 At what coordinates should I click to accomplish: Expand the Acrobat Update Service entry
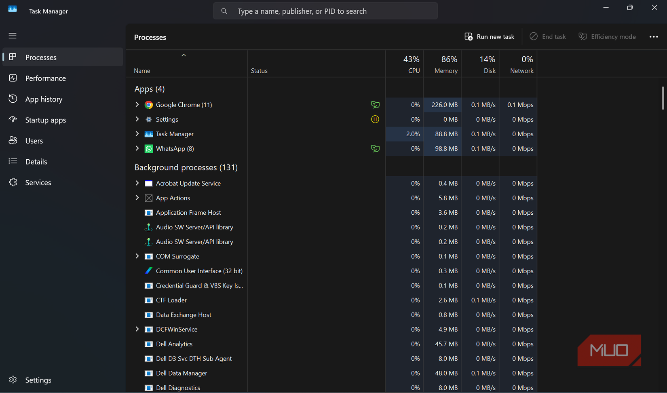[137, 183]
